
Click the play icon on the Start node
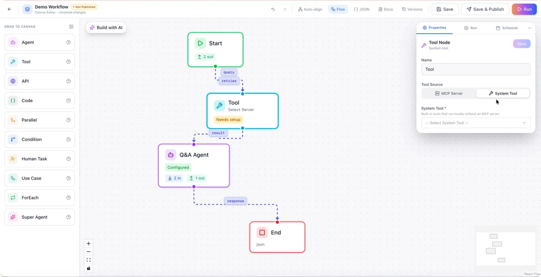click(x=200, y=43)
